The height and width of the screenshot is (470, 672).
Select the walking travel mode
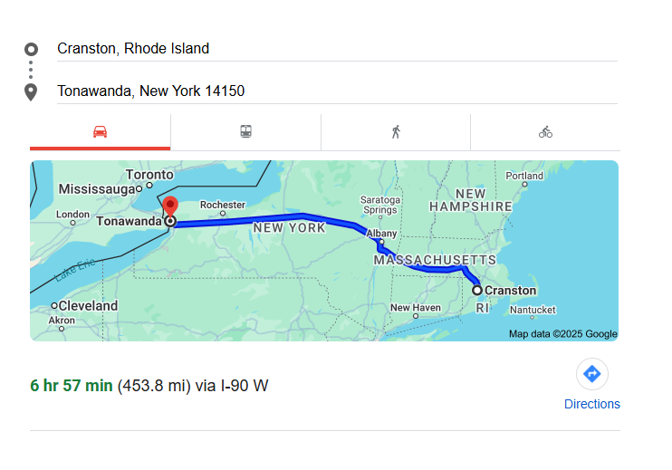pos(396,132)
